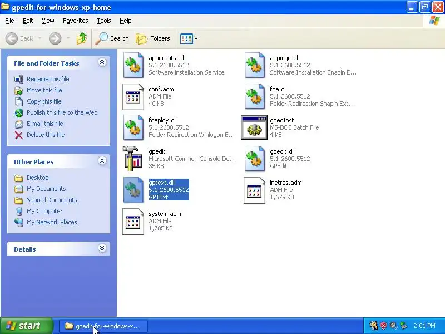Collapse the Other Places panel
This screenshot has height=334, width=445.
[102, 161]
